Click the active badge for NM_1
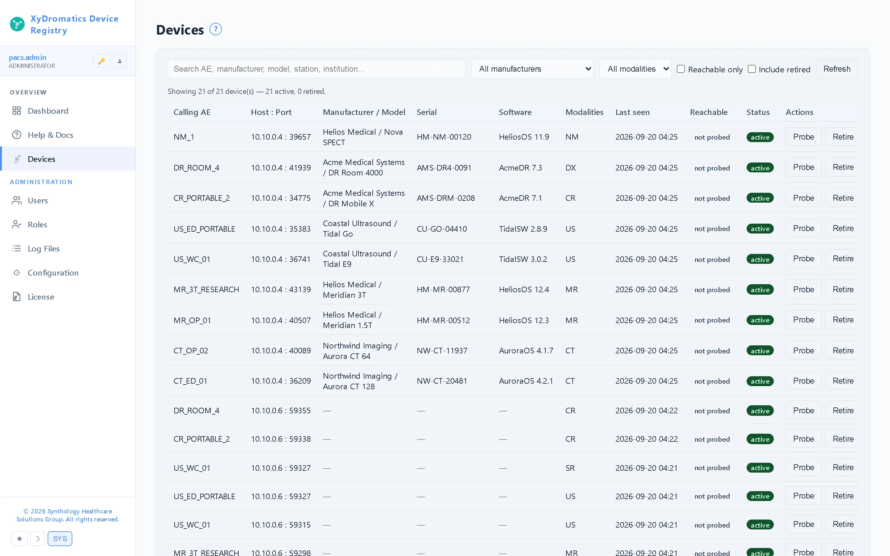The width and height of the screenshot is (890, 556). [760, 137]
